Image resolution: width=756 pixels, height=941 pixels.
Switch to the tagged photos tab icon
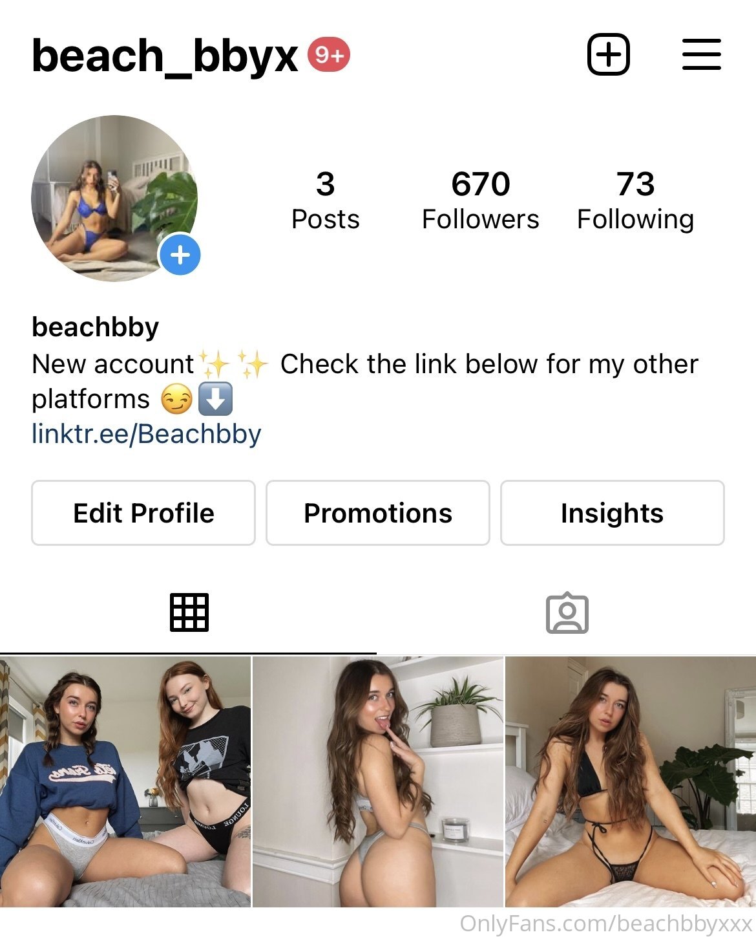[x=567, y=612]
